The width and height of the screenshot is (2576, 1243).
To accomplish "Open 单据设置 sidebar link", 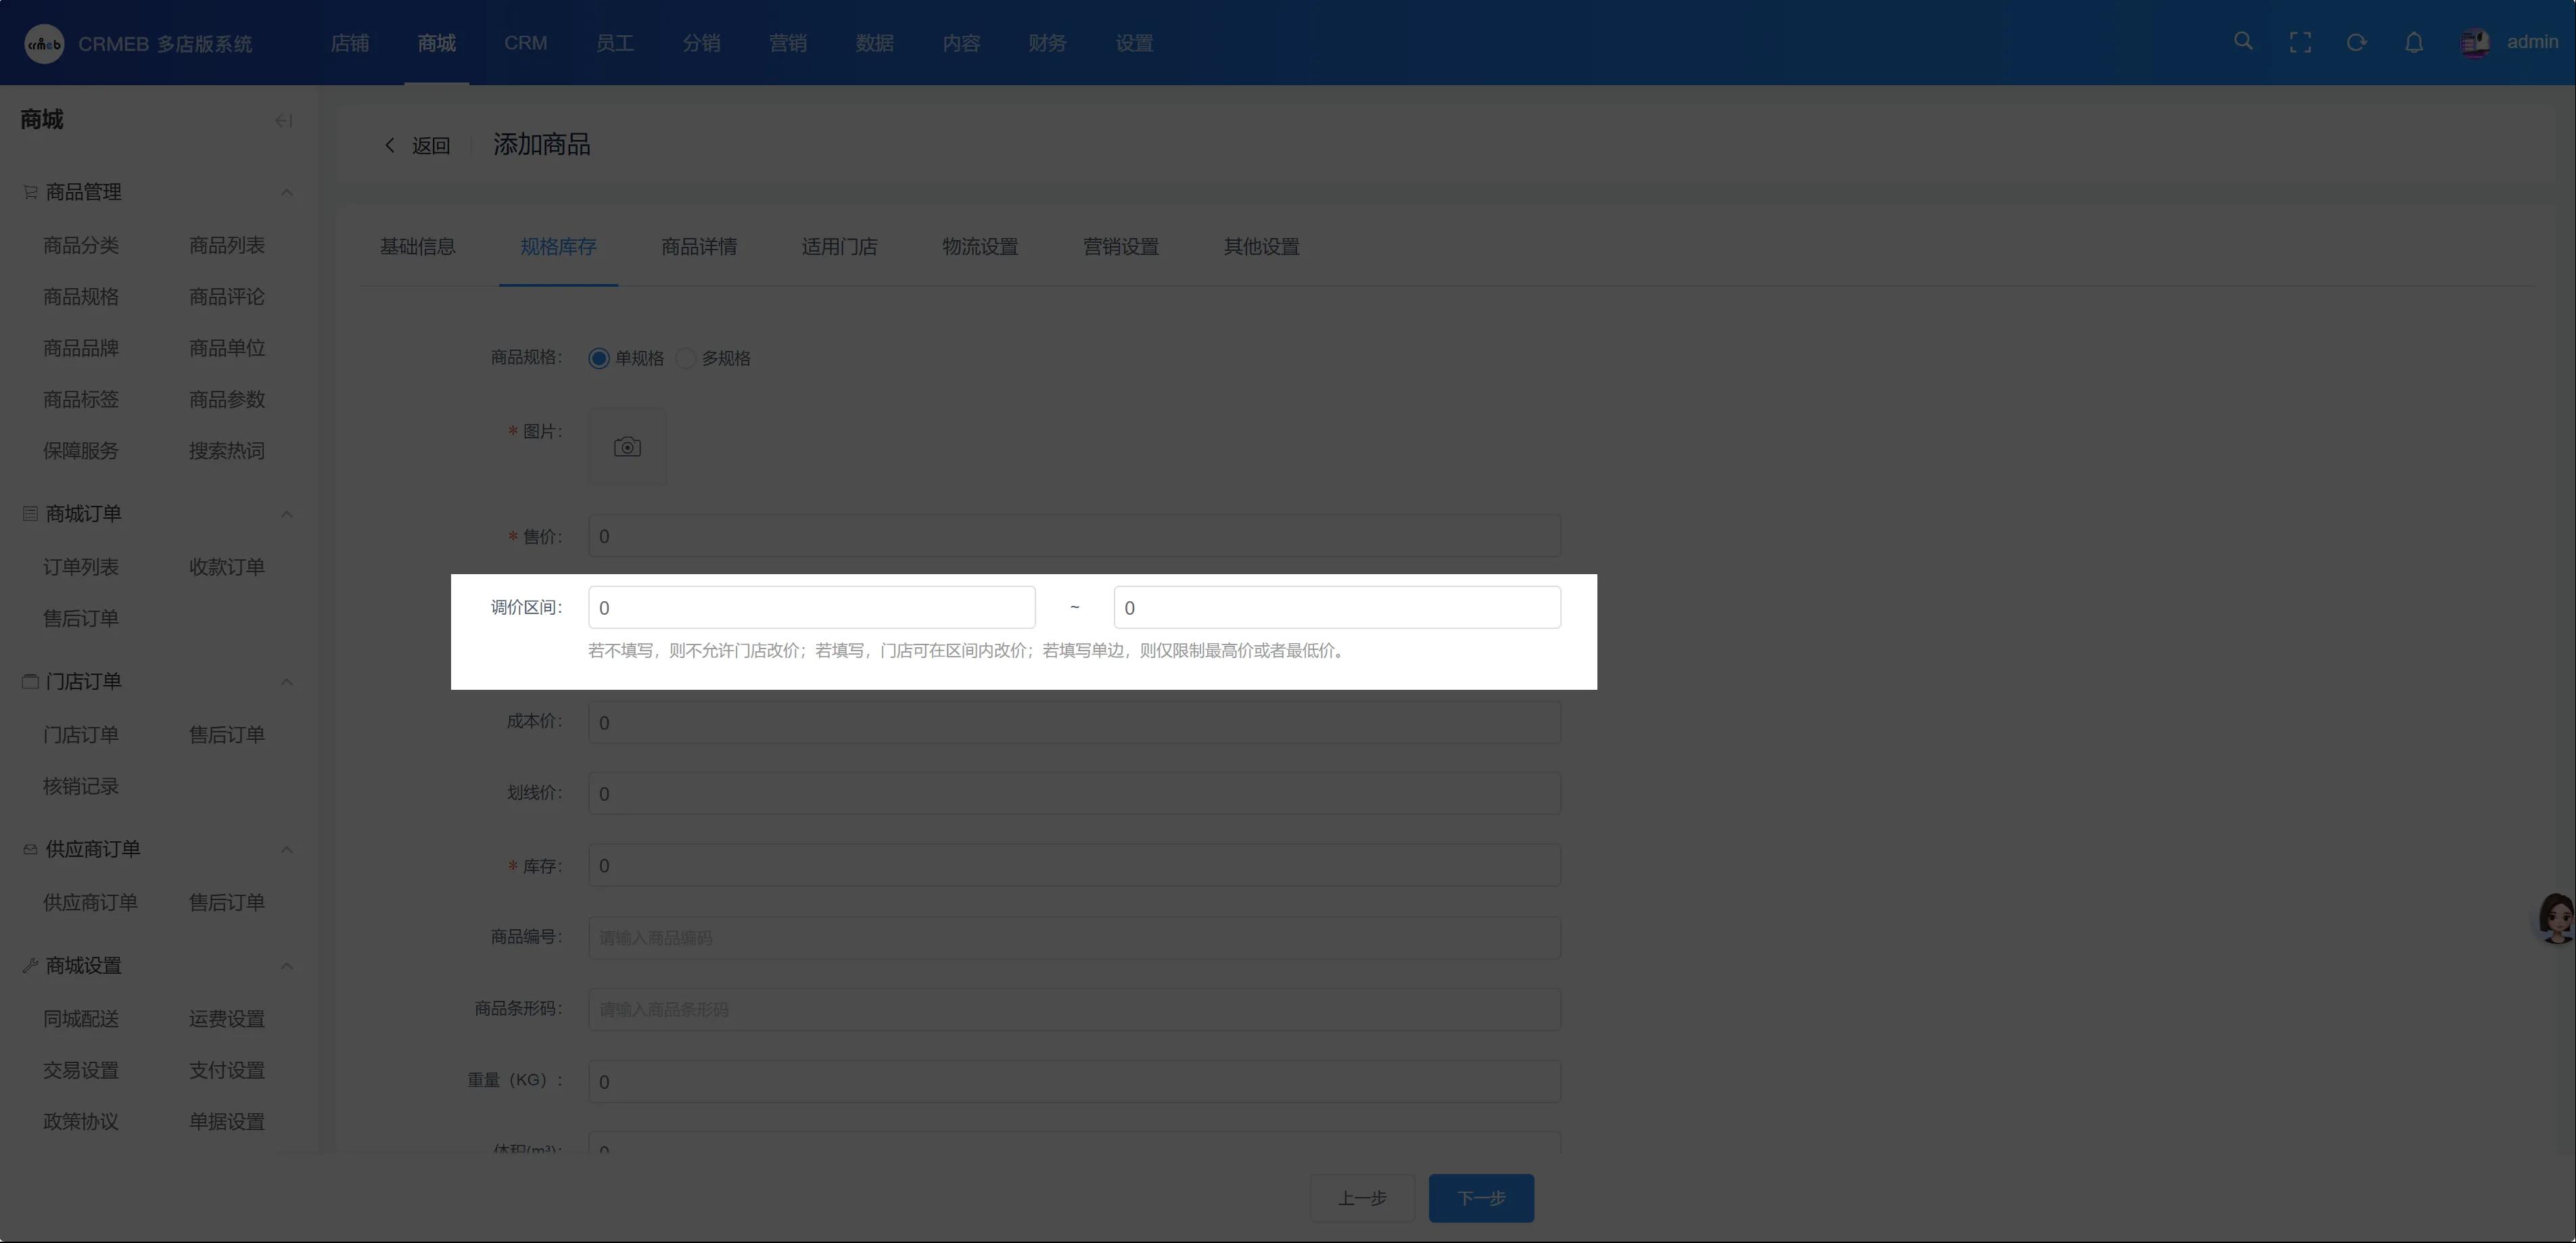I will (227, 1122).
